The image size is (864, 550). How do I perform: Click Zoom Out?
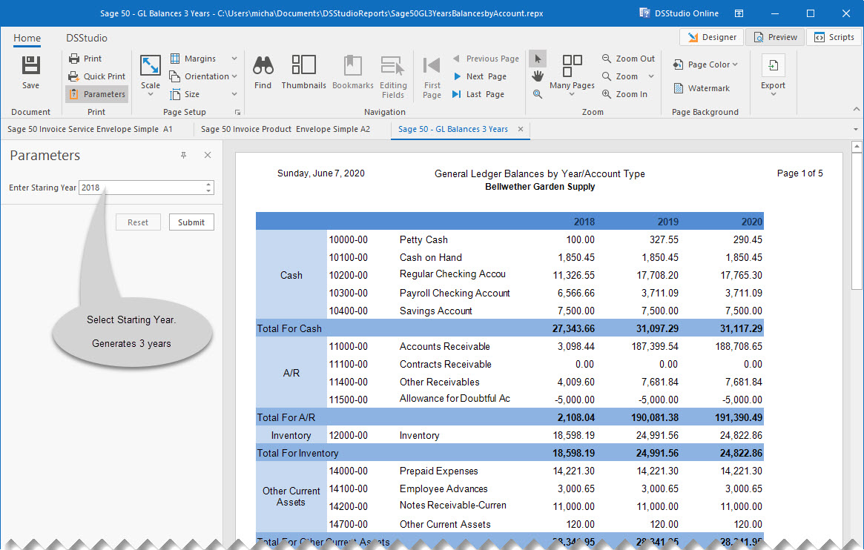(628, 59)
